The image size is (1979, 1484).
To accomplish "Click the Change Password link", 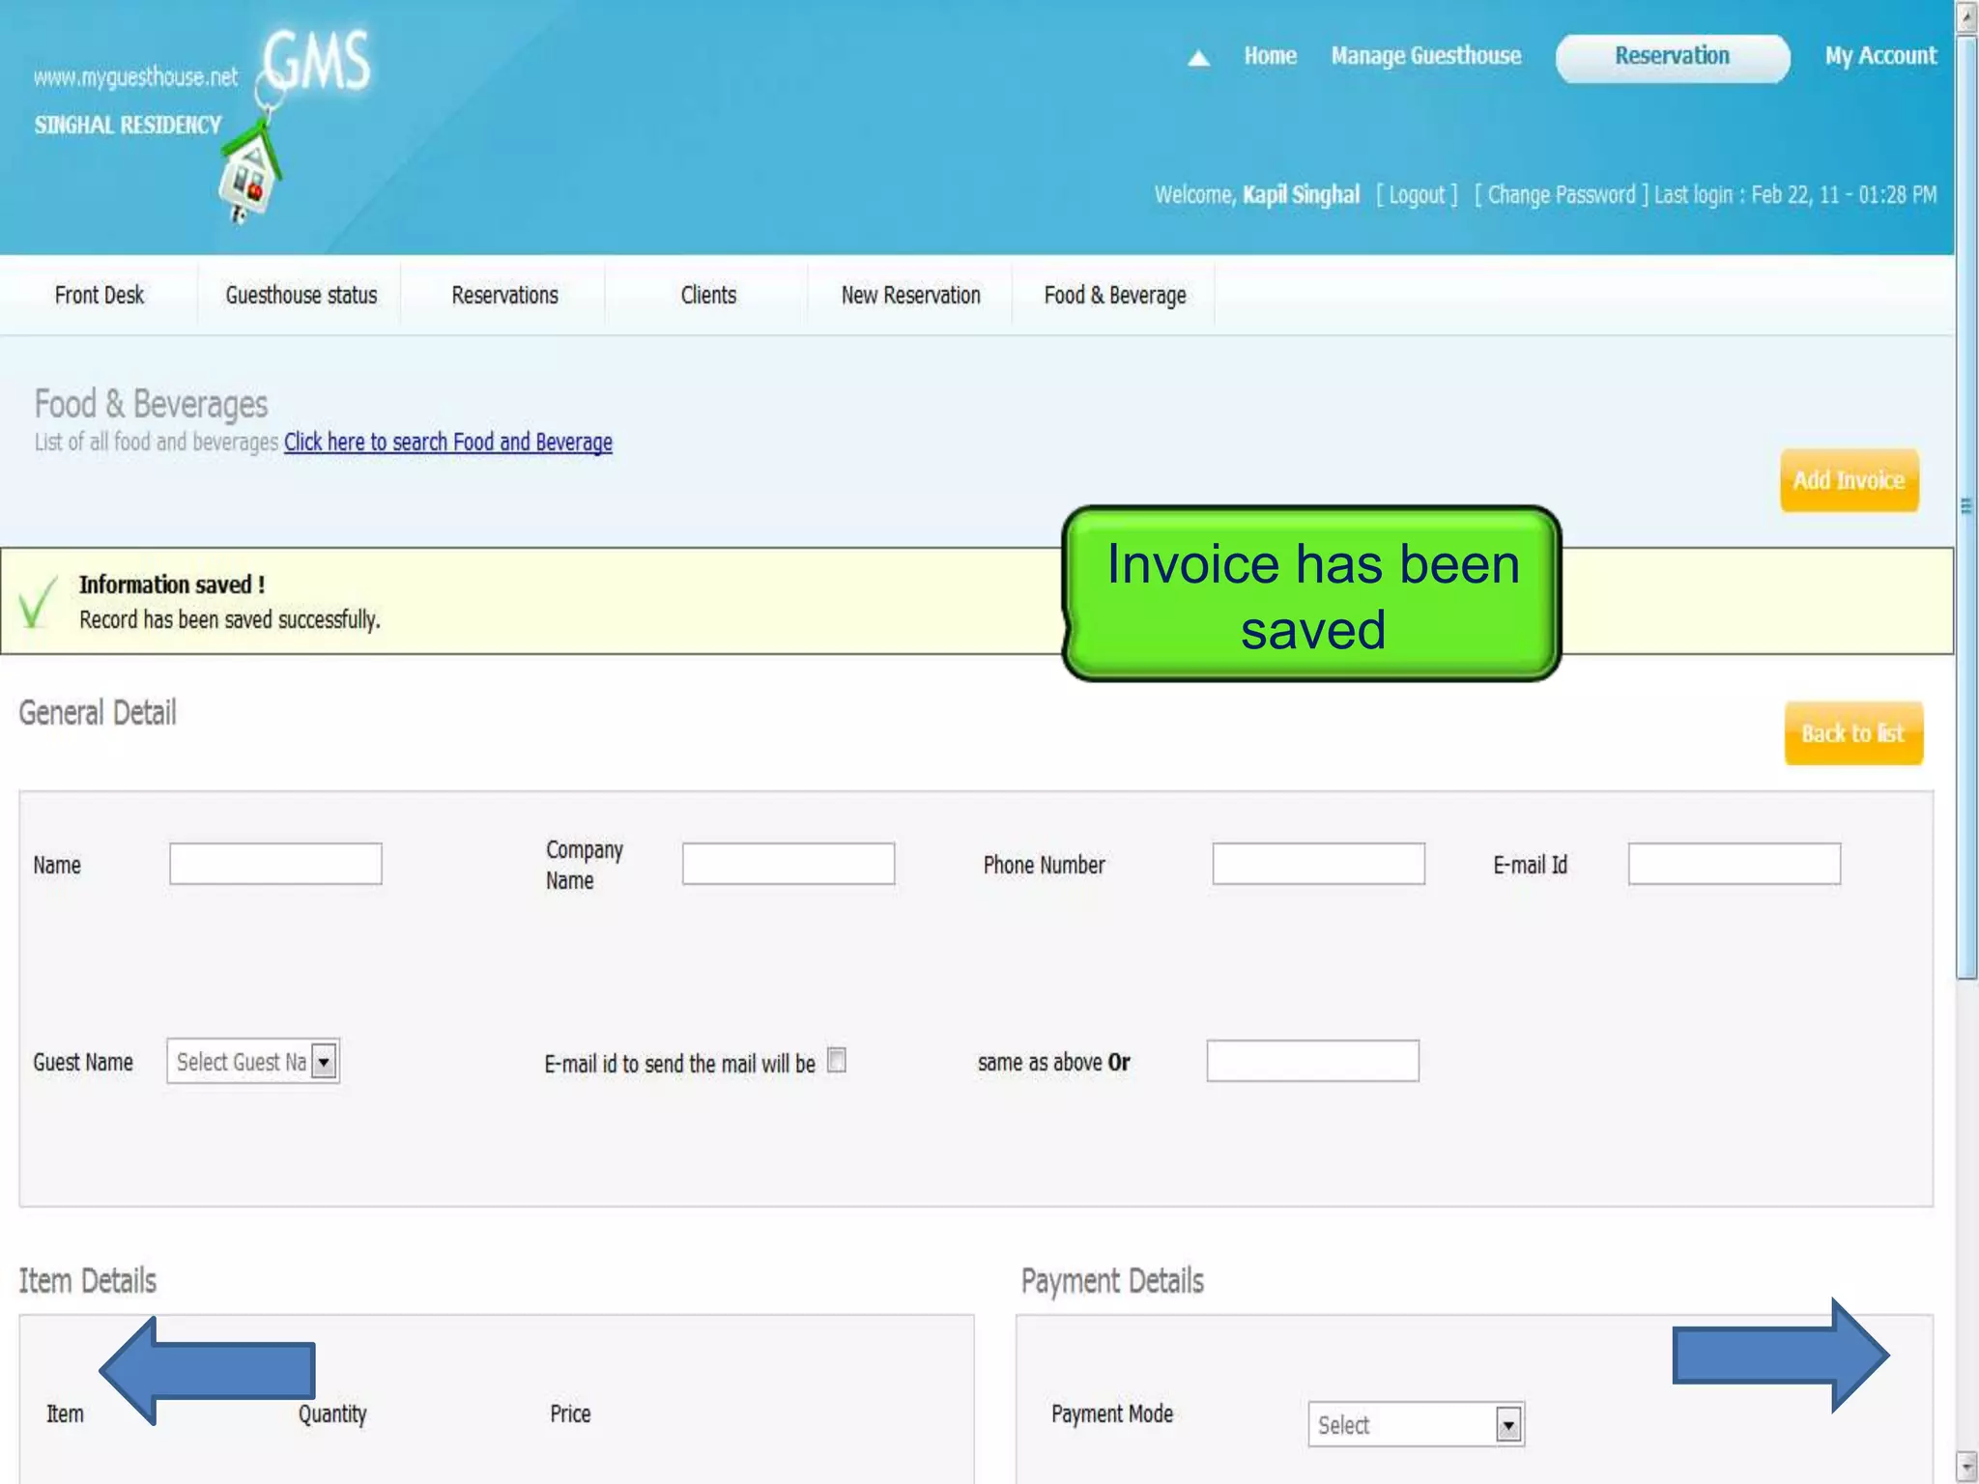I will pos(1561,195).
